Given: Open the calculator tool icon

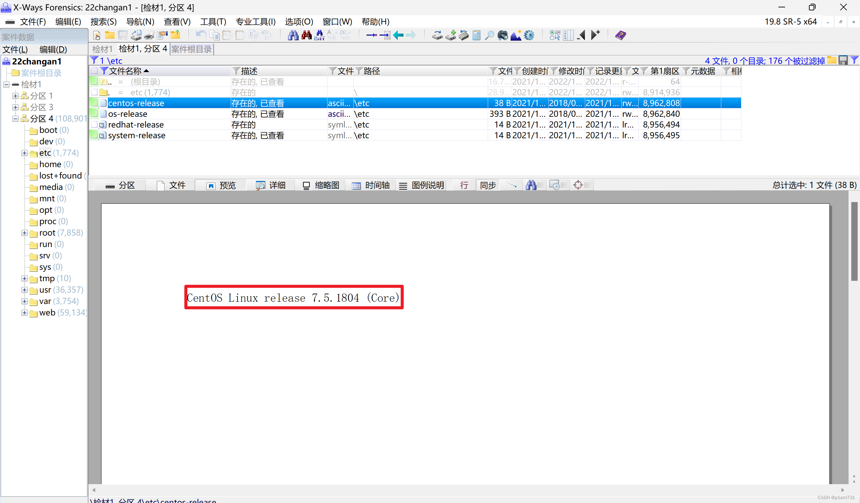Looking at the screenshot, I should coord(476,35).
